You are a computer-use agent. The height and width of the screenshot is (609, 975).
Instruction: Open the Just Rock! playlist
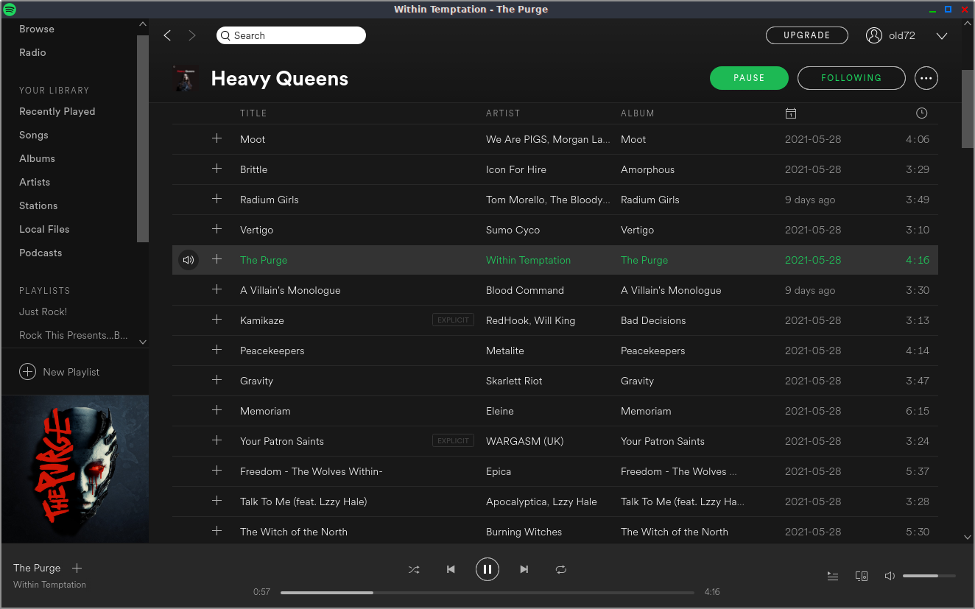click(43, 312)
